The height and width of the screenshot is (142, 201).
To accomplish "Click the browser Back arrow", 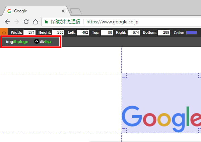I will 7,22.
